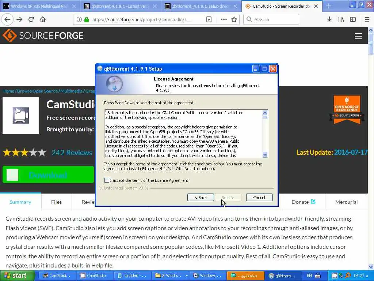Click the taskbar search magnifier tray icon
374x281 pixels.
pos(348,276)
